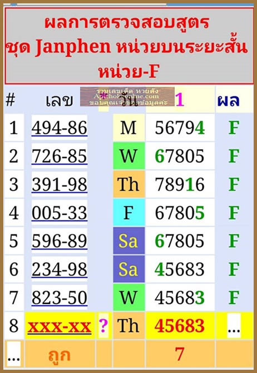257x373 pixels.
Task: Click the red 45683 result in row 8
Action: 180,326
